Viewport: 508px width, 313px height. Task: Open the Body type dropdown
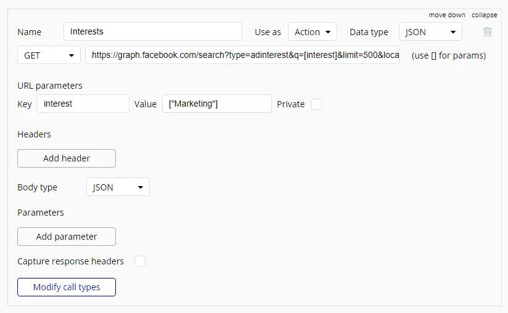tap(118, 187)
